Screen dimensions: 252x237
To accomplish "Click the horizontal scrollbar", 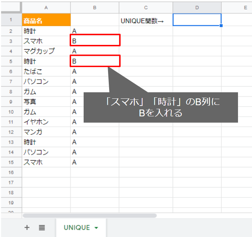I will tap(90, 215).
